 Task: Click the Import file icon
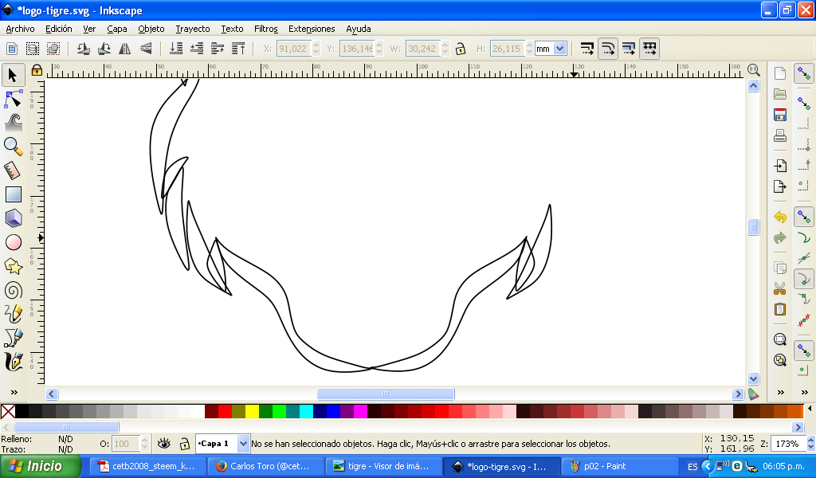pyautogui.click(x=779, y=166)
